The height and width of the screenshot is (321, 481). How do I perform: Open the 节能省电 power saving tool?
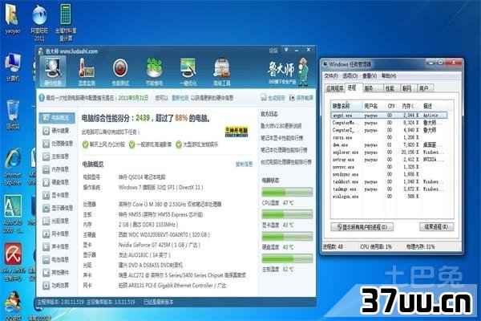(154, 71)
